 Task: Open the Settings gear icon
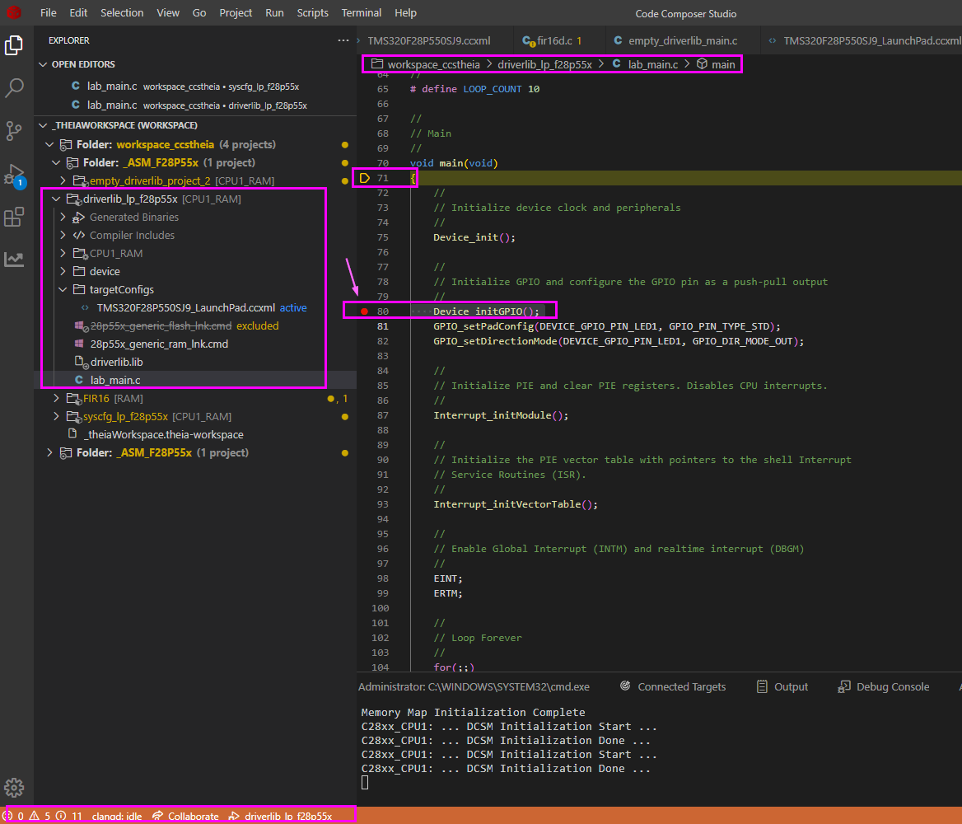click(13, 787)
